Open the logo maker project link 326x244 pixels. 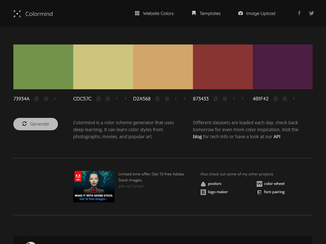218,192
